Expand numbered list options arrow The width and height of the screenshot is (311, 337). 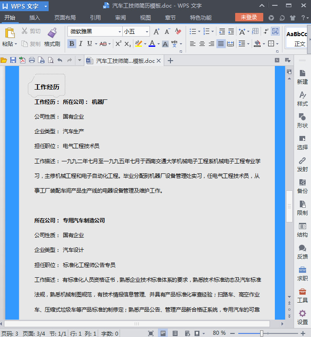pyautogui.click(x=212, y=32)
